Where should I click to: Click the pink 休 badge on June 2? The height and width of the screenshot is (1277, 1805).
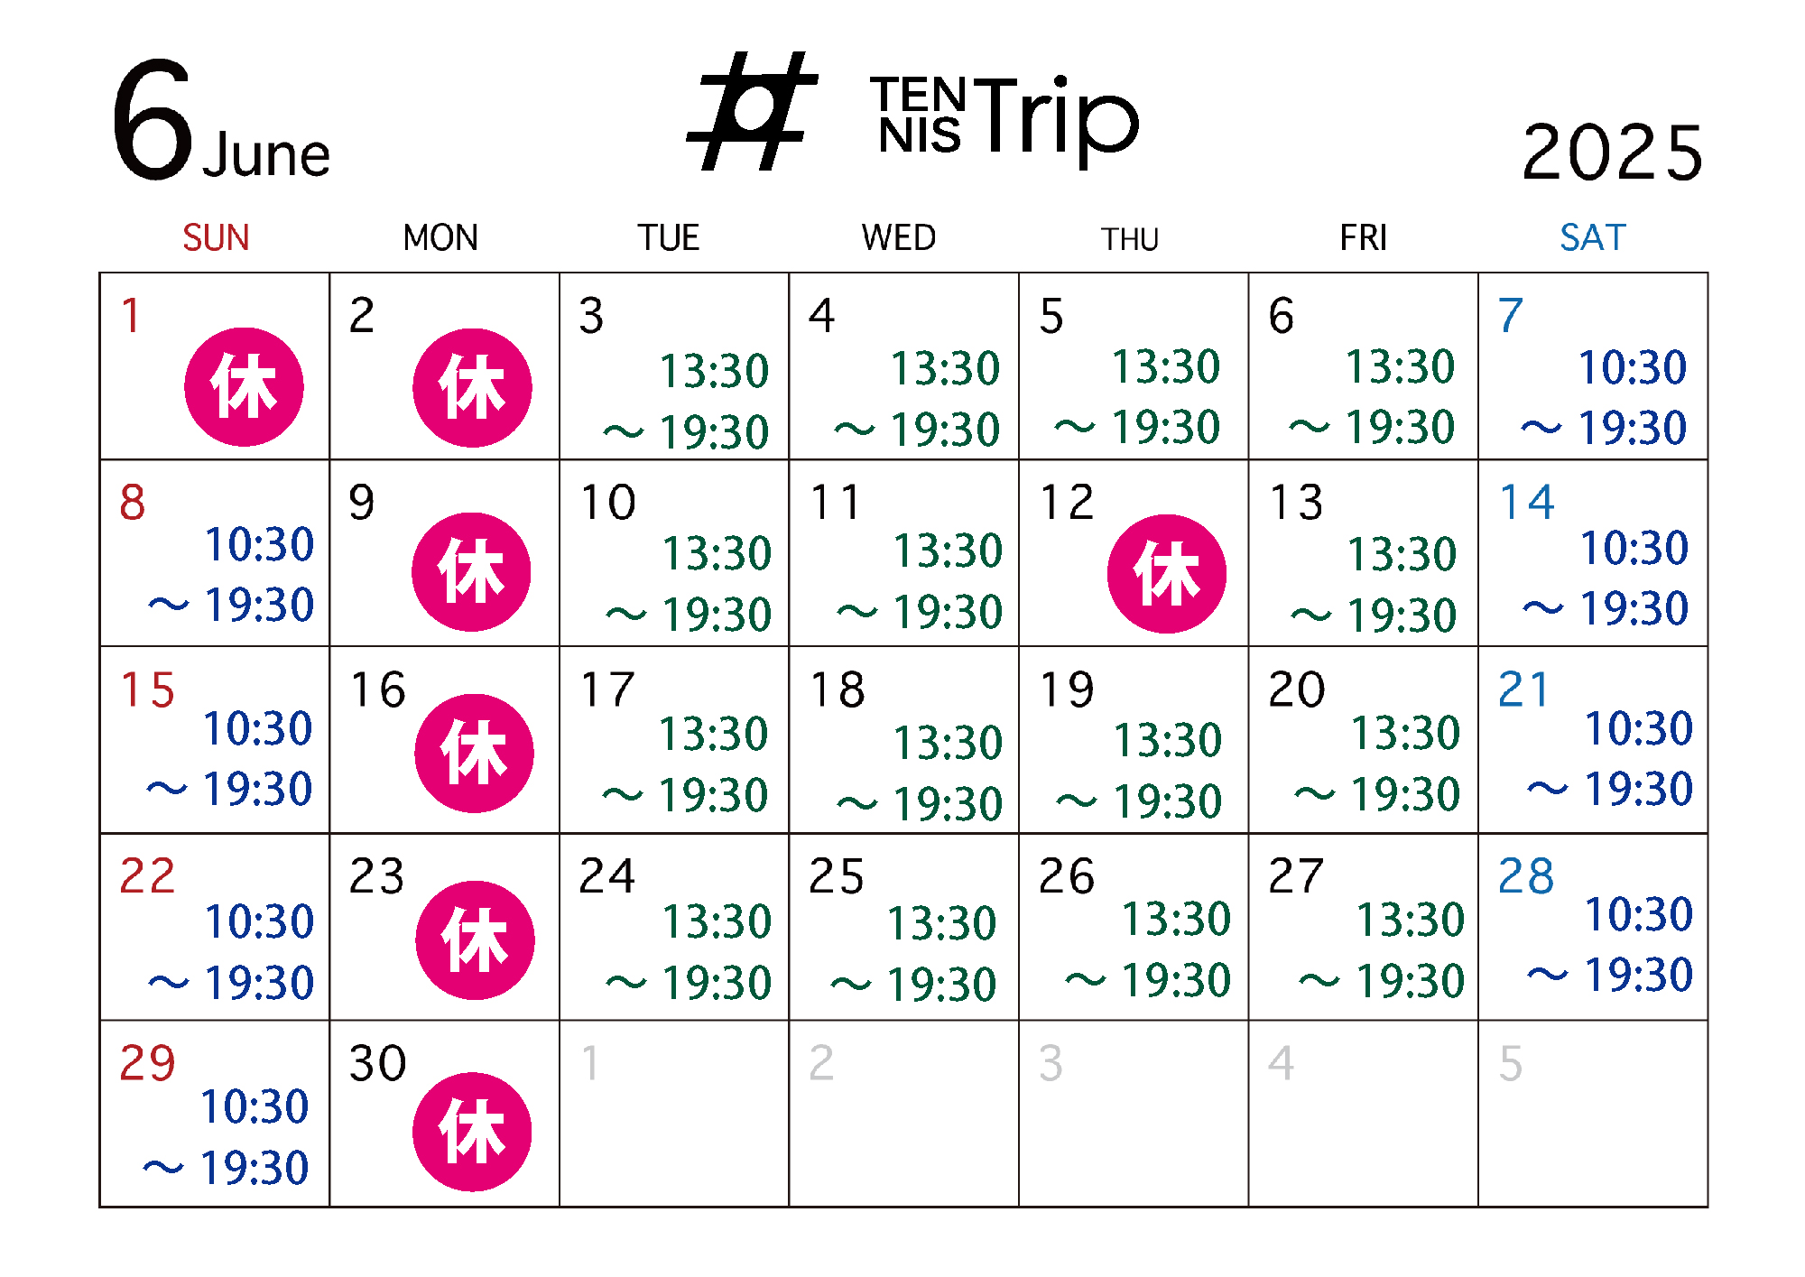472,387
